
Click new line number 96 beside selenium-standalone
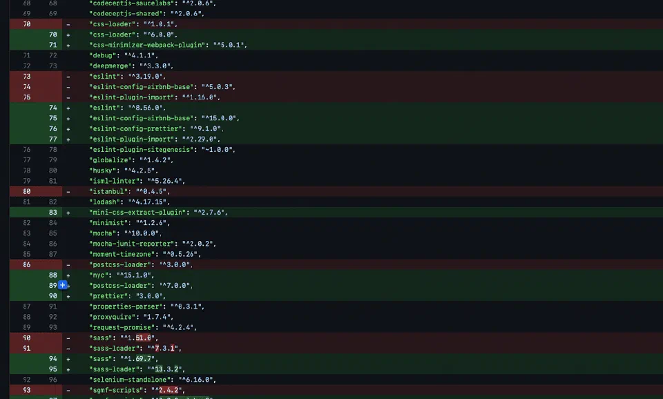point(53,380)
